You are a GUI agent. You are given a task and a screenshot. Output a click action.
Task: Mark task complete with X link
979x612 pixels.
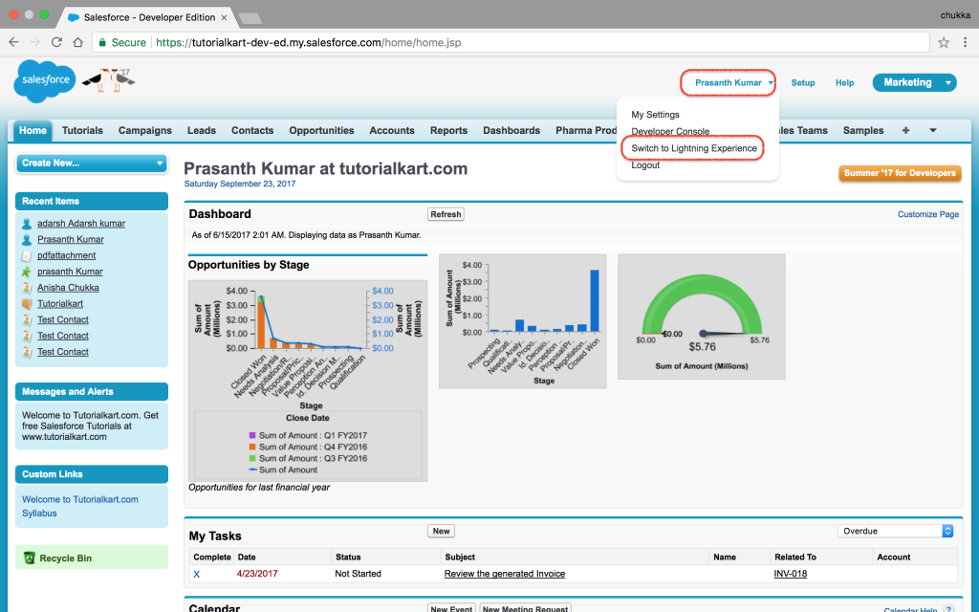[197, 574]
